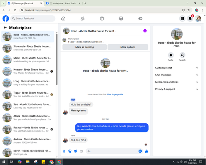Bookmark this page with the star
Image resolution: width=206 pixels, height=165 pixels.
[x=189, y=10]
